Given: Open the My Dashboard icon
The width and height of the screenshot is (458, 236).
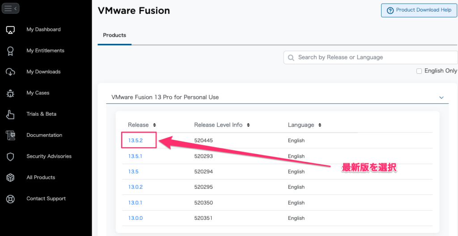Looking at the screenshot, I should (11, 30).
